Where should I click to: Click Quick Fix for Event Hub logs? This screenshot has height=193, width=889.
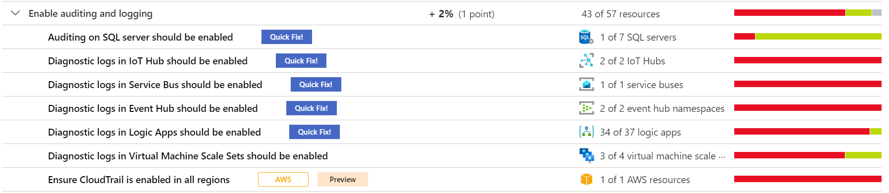tap(312, 108)
